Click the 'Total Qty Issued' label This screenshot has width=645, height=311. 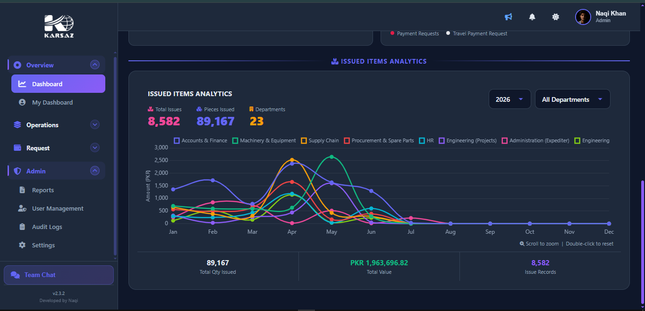pyautogui.click(x=218, y=272)
